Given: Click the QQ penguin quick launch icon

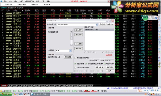Looking at the screenshot, I should pyautogui.click(x=25, y=94).
